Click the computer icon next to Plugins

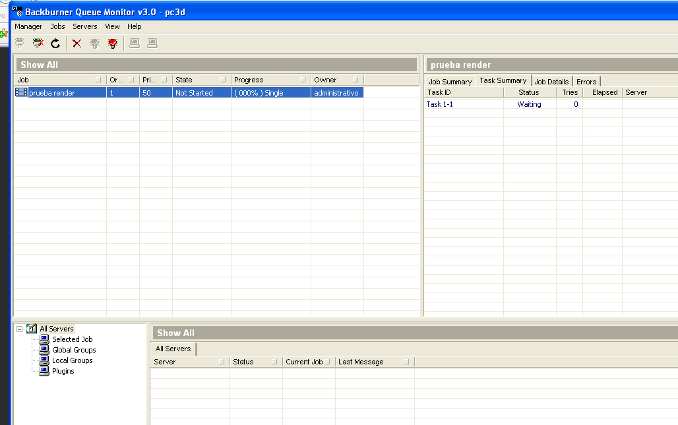[44, 371]
